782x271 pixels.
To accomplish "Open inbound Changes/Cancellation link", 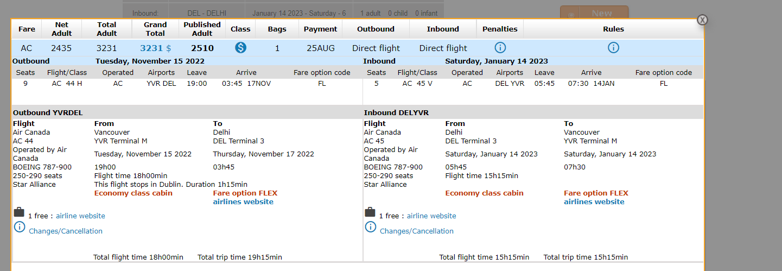I will pyautogui.click(x=417, y=231).
